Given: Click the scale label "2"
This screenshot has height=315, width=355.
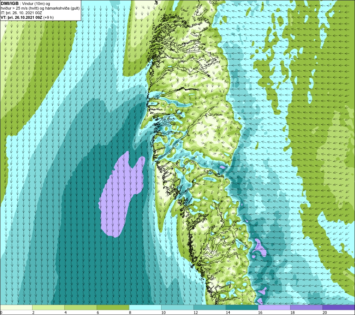Looking at the screenshot, I should [33, 313].
